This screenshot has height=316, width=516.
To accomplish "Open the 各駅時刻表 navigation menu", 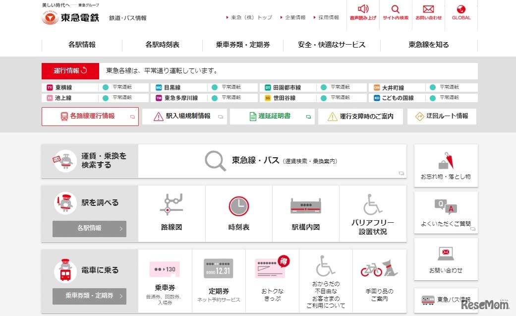I will click(x=161, y=45).
